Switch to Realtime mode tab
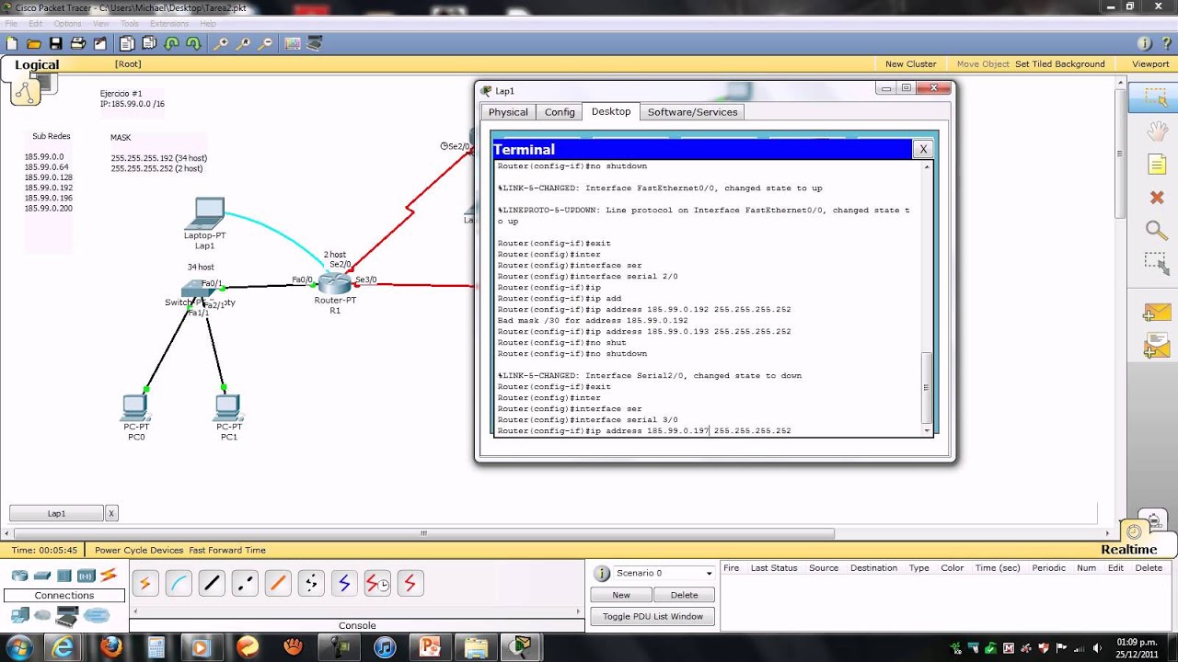1178x662 pixels. click(1129, 549)
